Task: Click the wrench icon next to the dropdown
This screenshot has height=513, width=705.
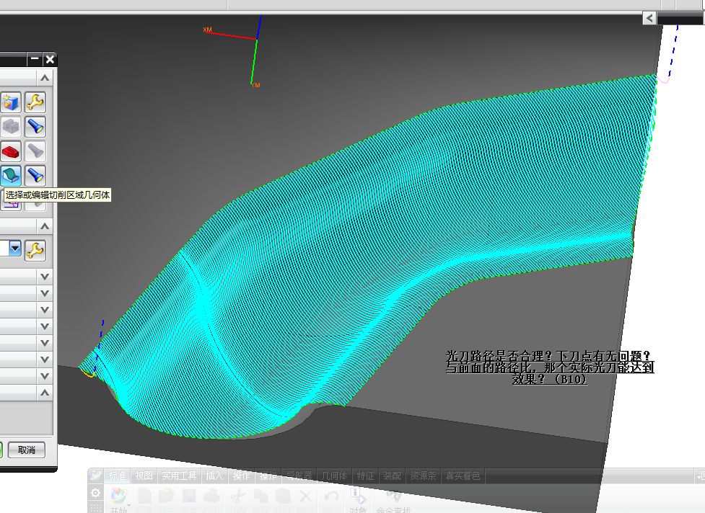Action: tap(35, 251)
